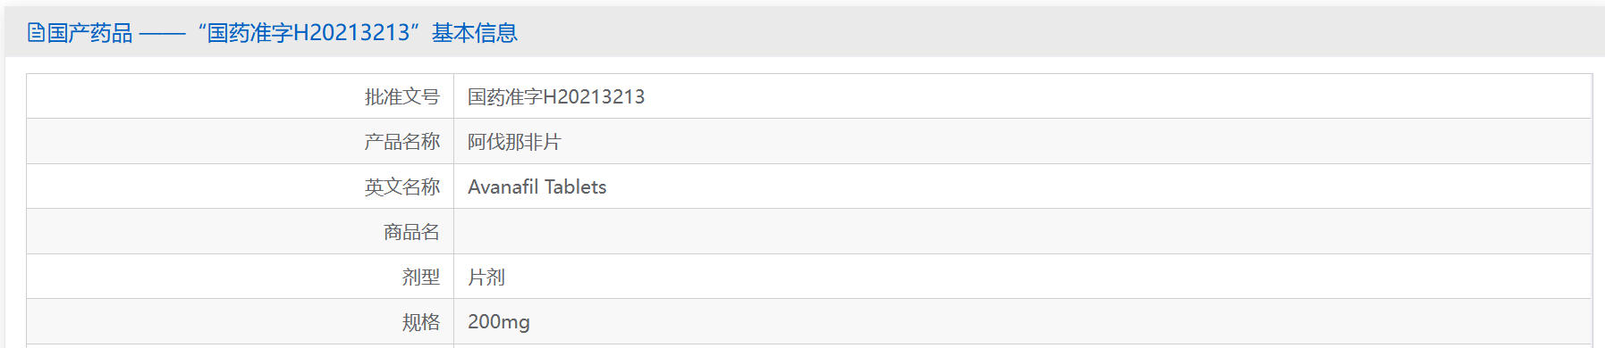Screen dimensions: 1605x348
Task: Select the 规格 label cell
Action: click(241, 321)
